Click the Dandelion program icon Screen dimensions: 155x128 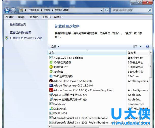pyautogui.click(x=51, y=104)
